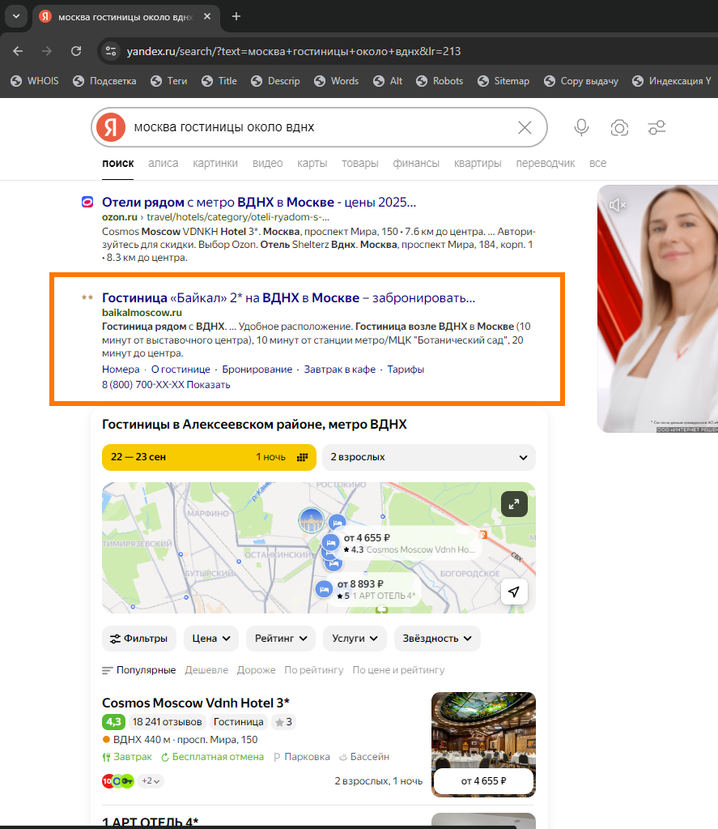This screenshot has width=718, height=829.
Task: Select the По рейтингу sorting option
Action: pos(313,670)
